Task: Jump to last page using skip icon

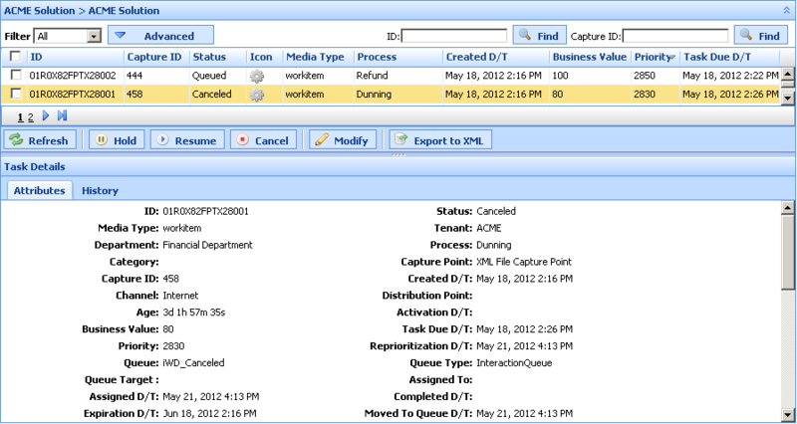Action: click(x=62, y=116)
